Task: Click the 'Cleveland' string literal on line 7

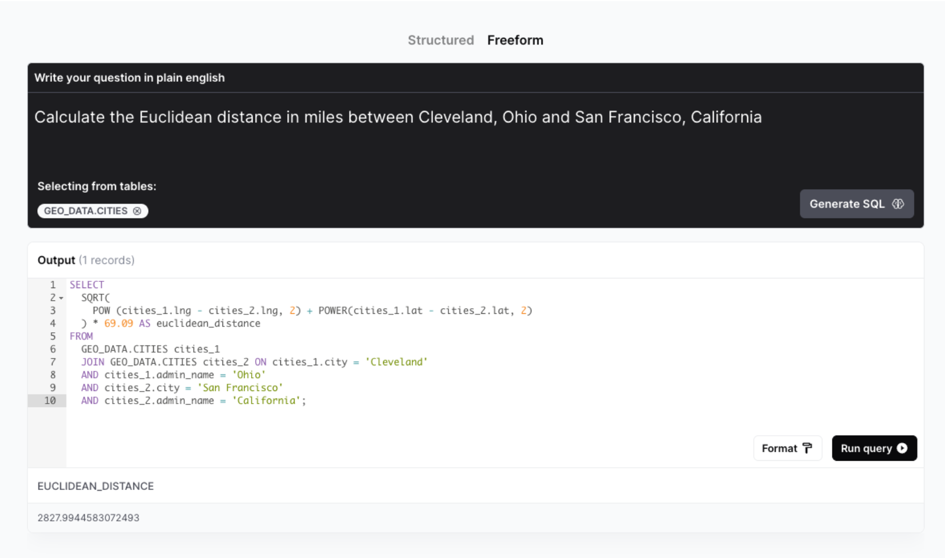Action: point(396,361)
